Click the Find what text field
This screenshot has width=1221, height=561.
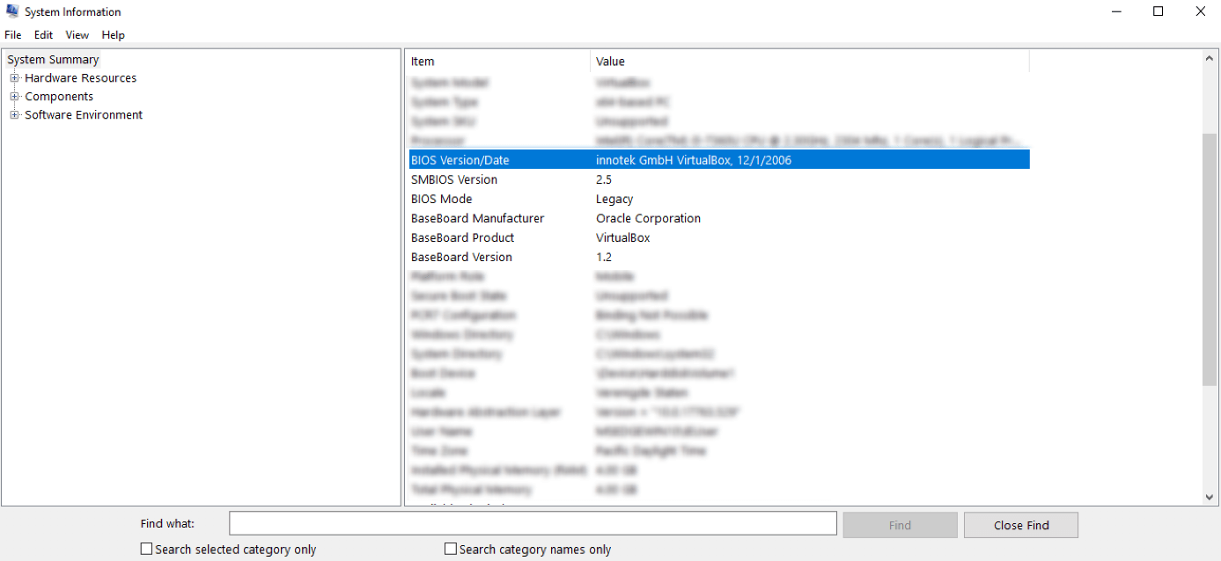(533, 523)
